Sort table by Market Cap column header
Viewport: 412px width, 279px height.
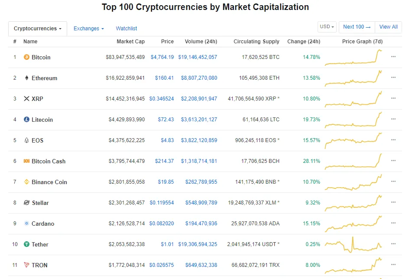point(130,42)
